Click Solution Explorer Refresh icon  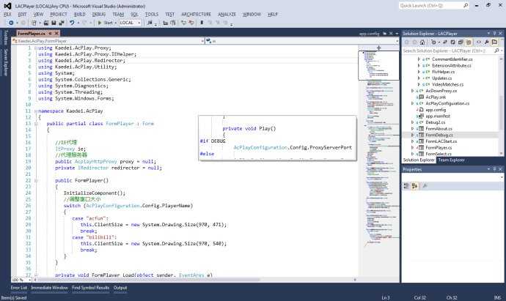pyautogui.click(x=453, y=42)
